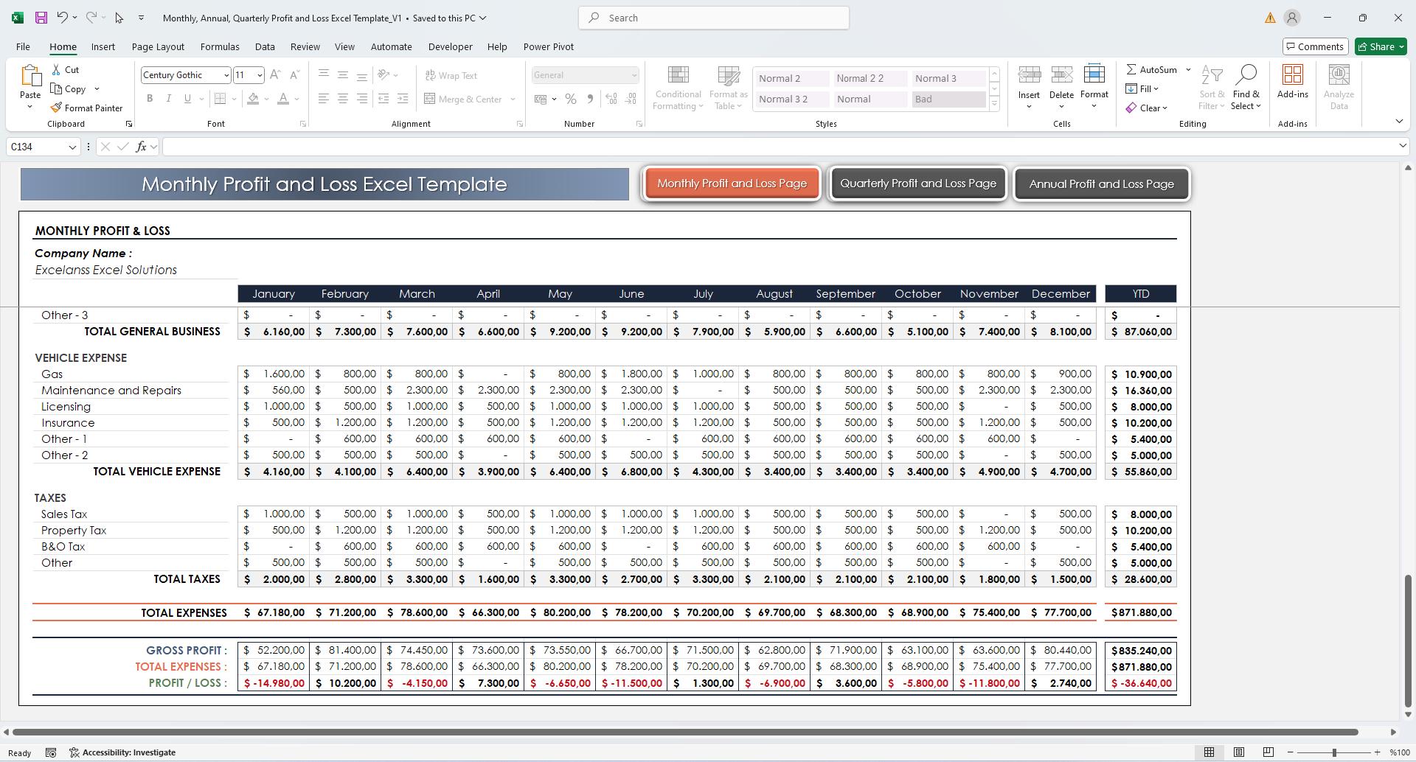1416x762 pixels.
Task: Switch to the Power Pivot tab
Action: pyautogui.click(x=548, y=46)
